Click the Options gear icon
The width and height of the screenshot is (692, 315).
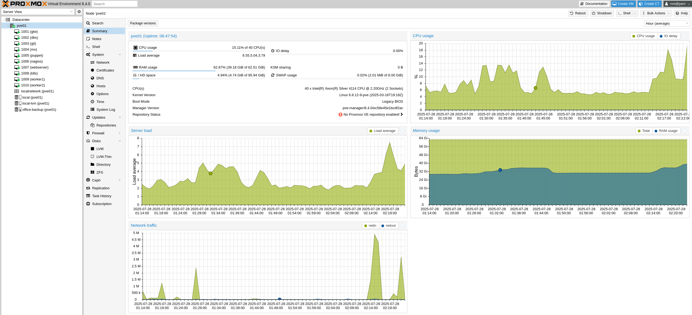coord(92,94)
